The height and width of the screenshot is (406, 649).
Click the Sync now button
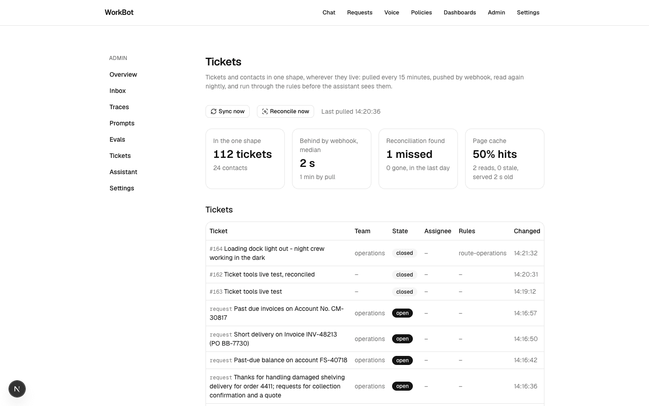point(228,111)
